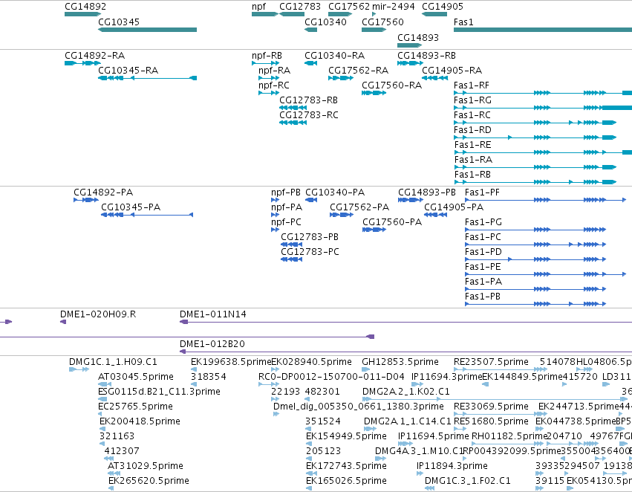The image size is (632, 492).
Task: Select the CG17560 gene label
Action: [382, 22]
